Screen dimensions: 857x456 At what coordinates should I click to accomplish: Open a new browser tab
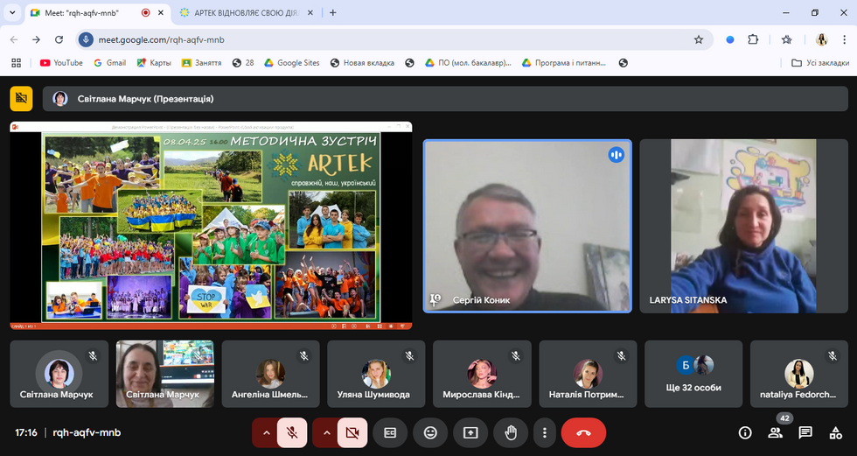pyautogui.click(x=333, y=12)
